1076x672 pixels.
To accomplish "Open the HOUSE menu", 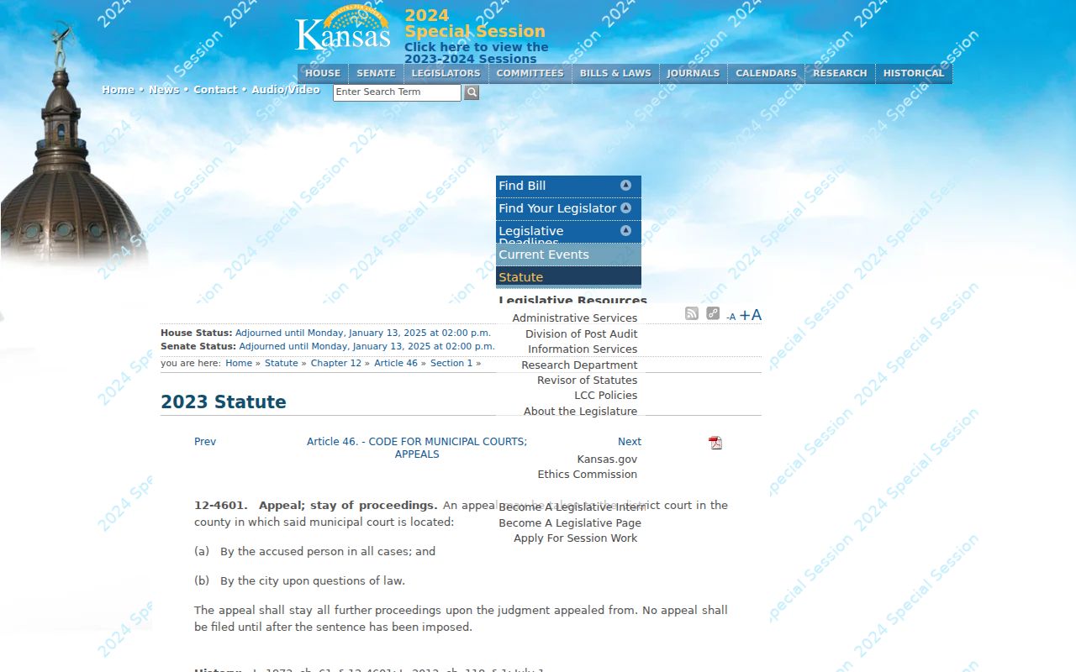I will (323, 73).
